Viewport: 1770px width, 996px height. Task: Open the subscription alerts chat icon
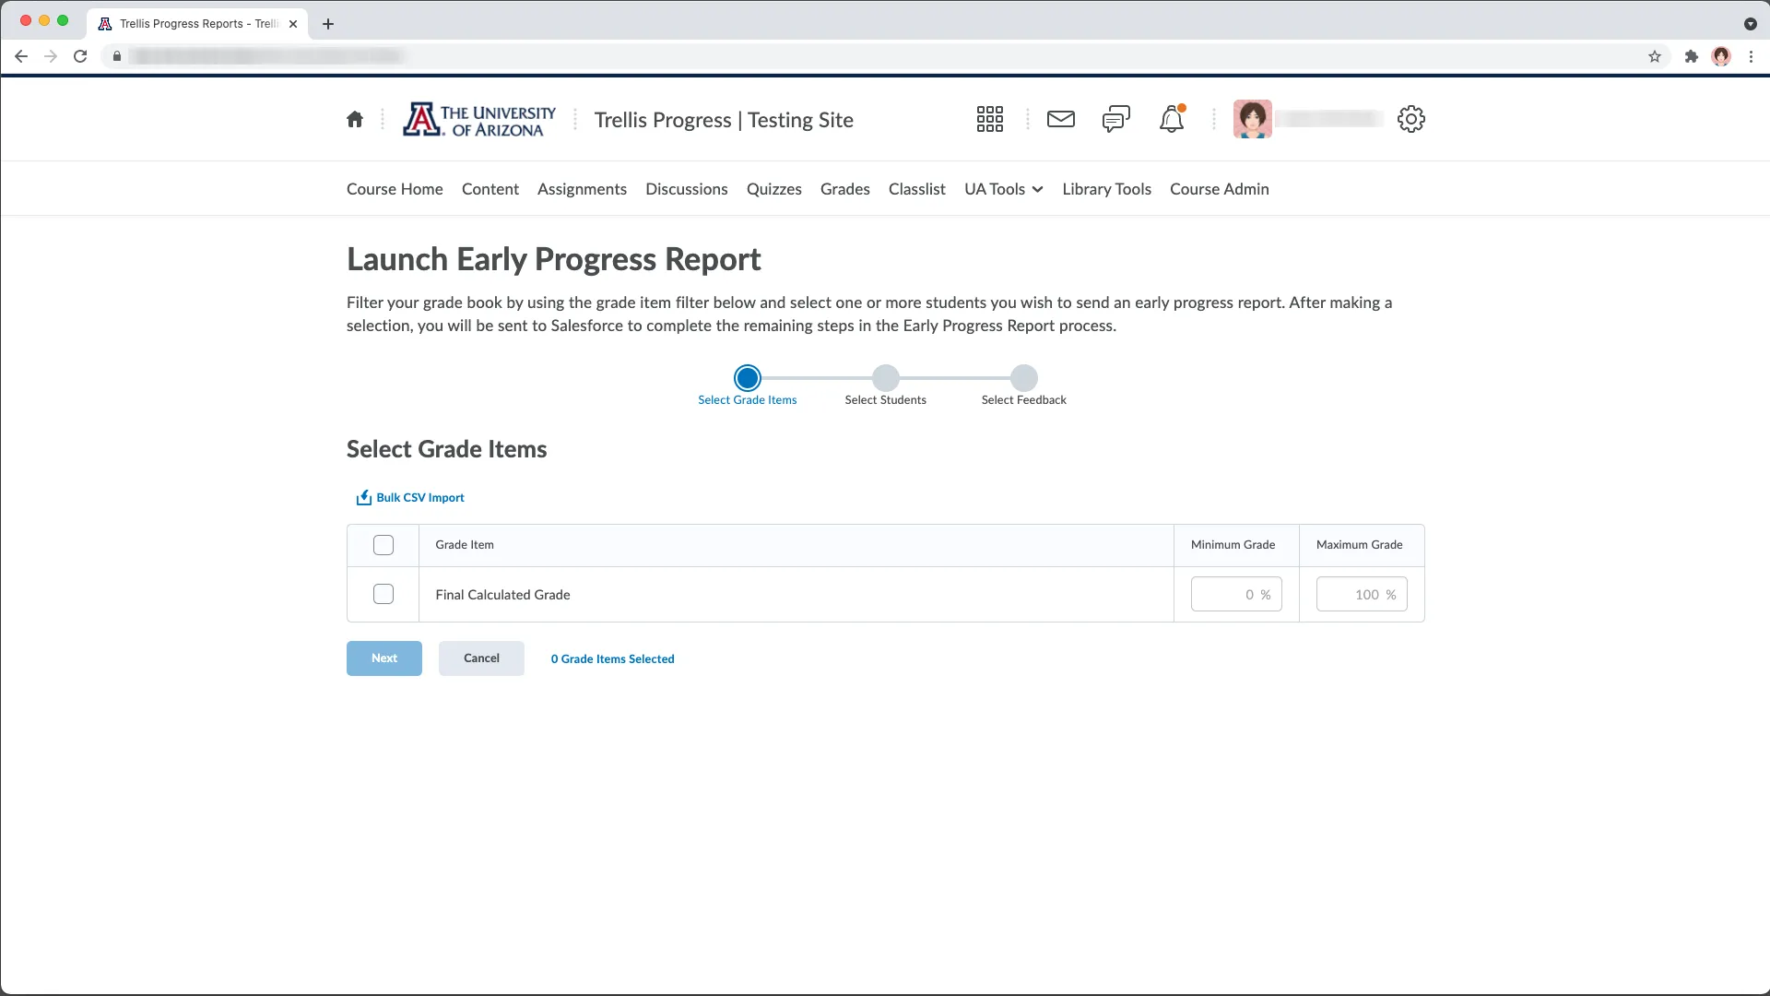[x=1116, y=119]
